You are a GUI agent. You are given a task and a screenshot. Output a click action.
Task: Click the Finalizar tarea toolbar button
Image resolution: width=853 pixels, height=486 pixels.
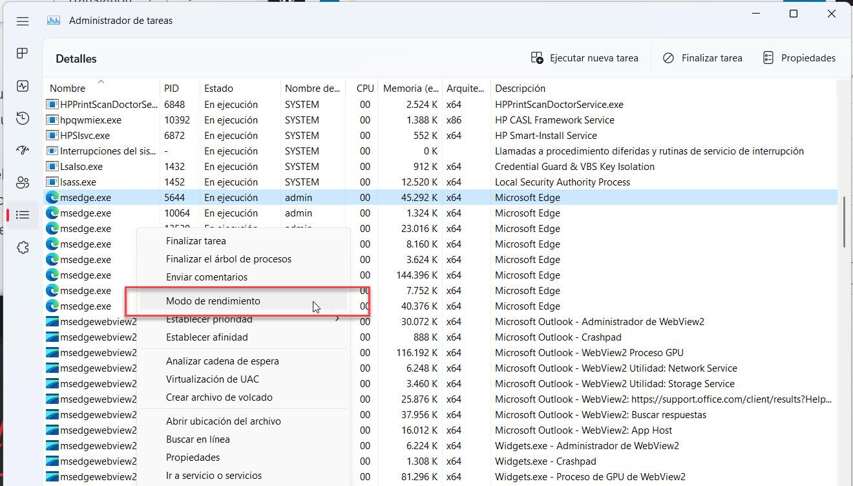click(702, 58)
